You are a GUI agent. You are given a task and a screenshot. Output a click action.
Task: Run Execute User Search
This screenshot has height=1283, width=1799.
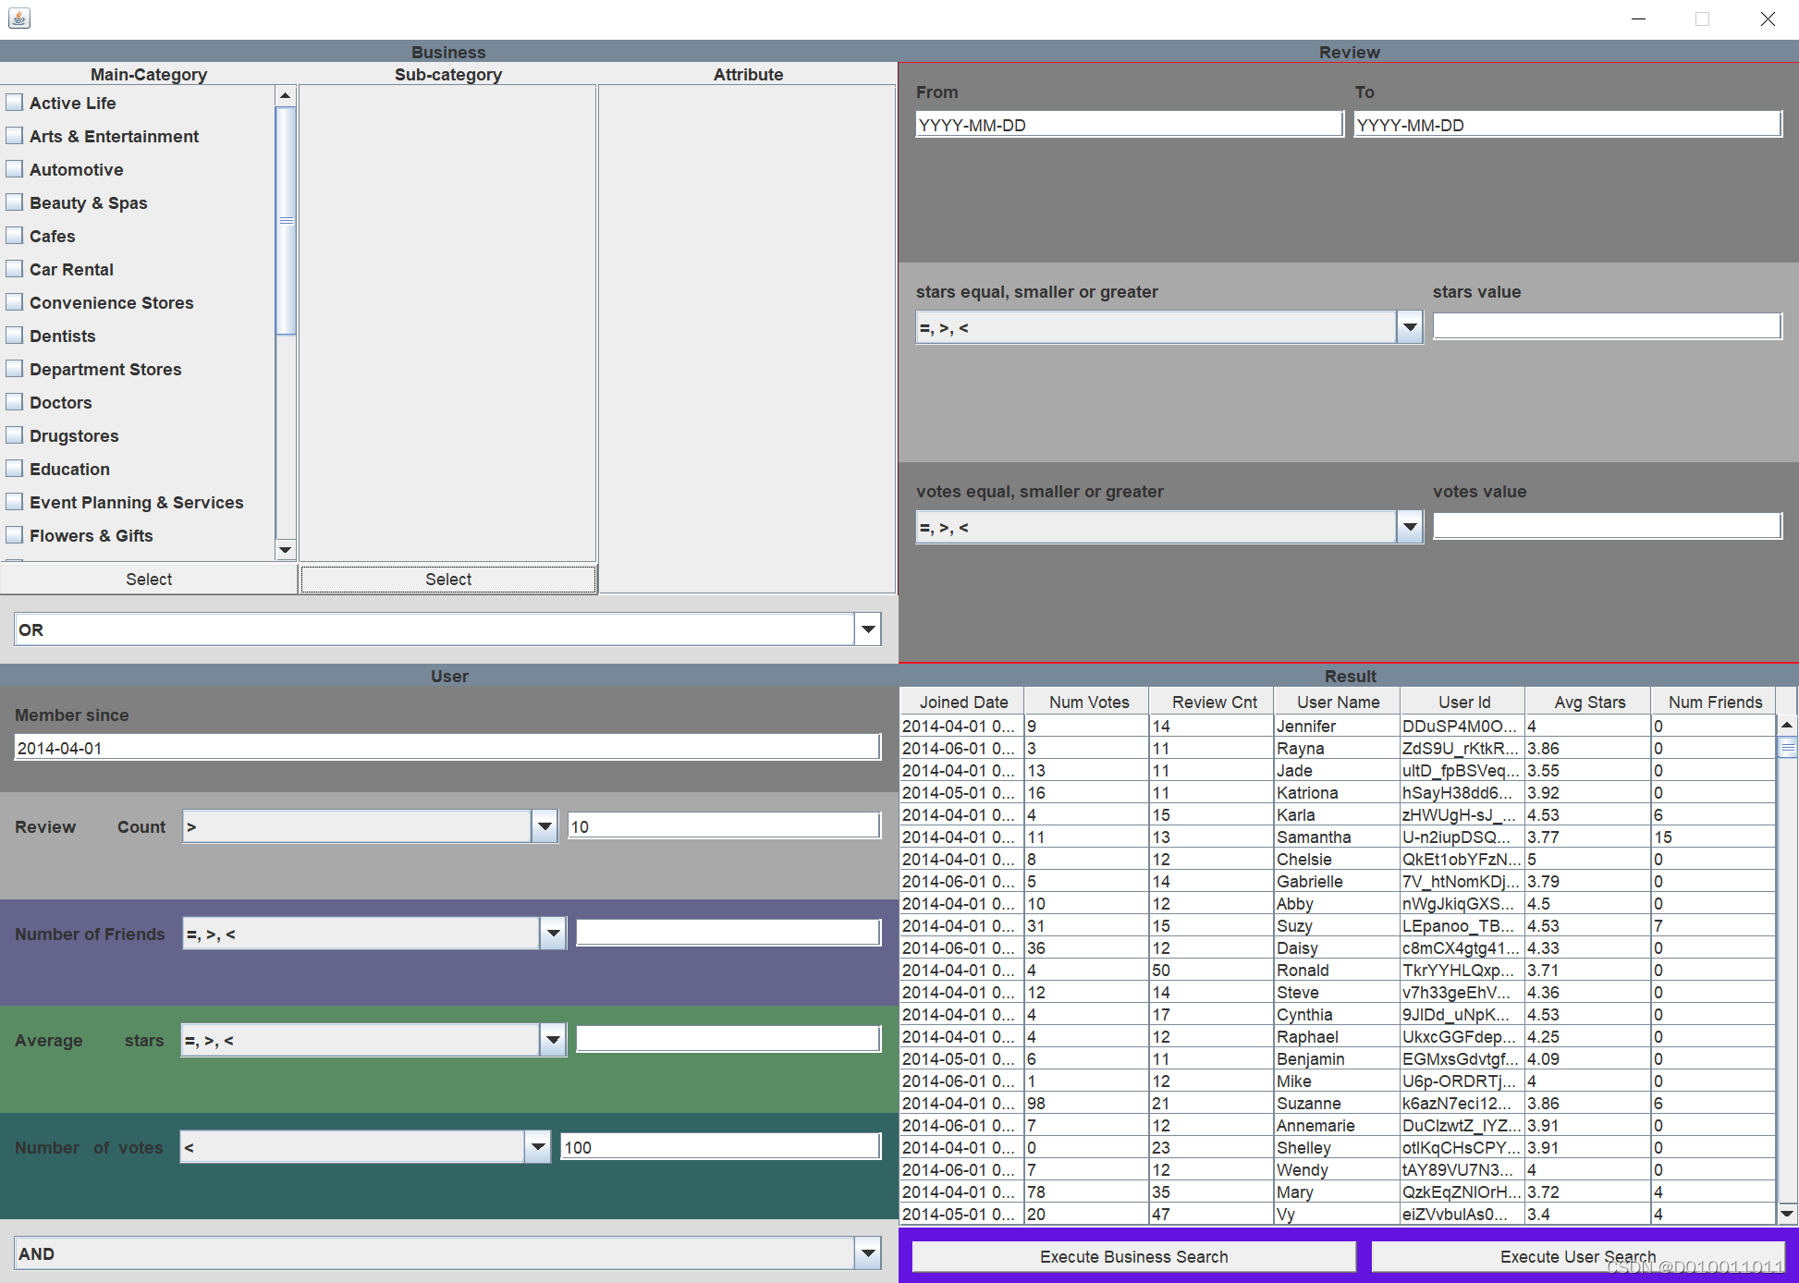1578,1256
